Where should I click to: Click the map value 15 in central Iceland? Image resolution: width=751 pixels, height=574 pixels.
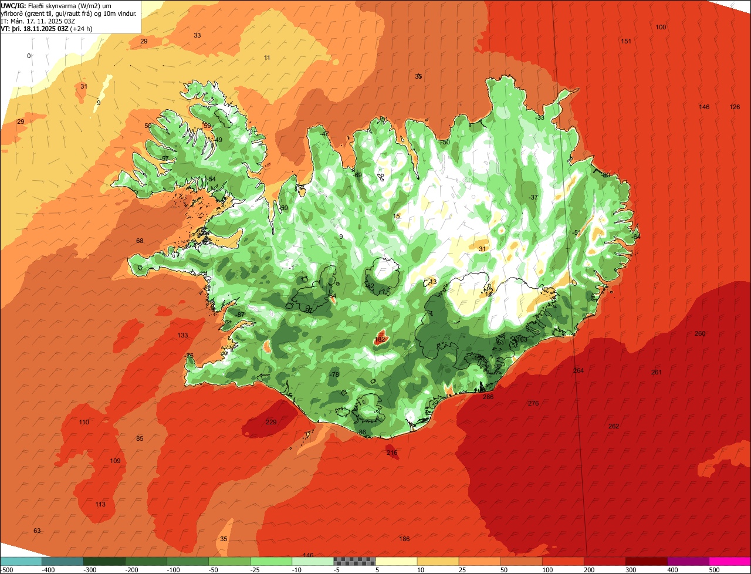pos(397,216)
